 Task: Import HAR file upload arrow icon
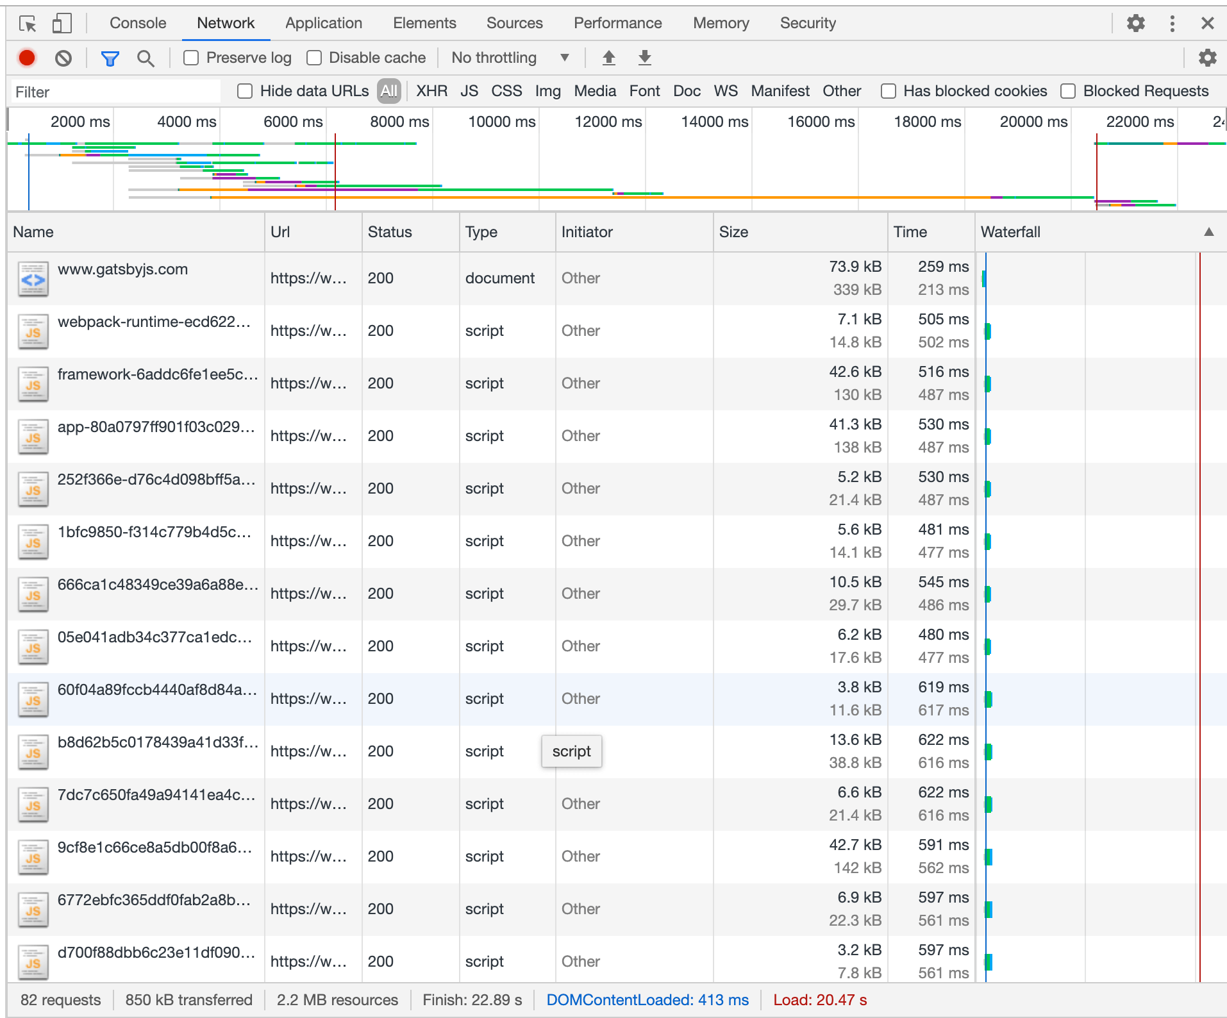point(609,58)
